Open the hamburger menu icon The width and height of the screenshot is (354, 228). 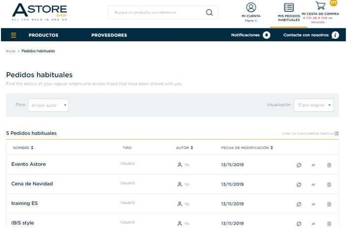coord(14,35)
